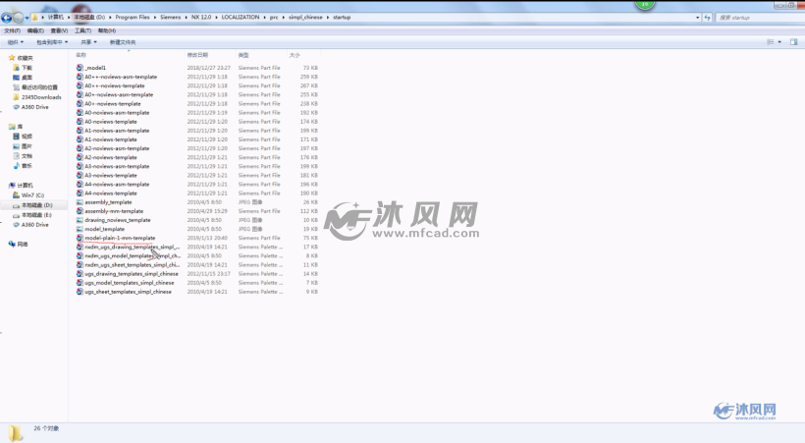Image resolution: width=805 pixels, height=443 pixels.
Task: Open the 编辑(E) menu
Action: [35, 30]
